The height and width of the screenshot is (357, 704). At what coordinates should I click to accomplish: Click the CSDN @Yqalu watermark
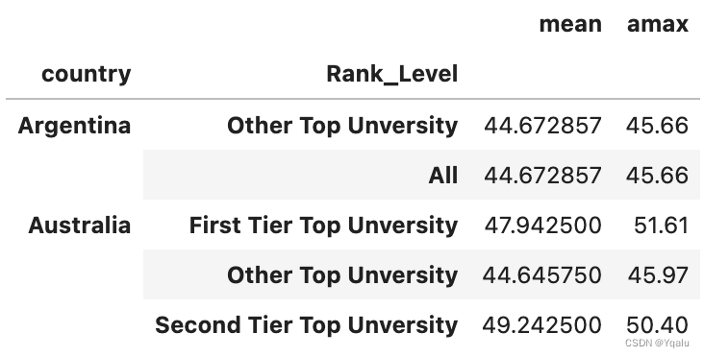[657, 344]
